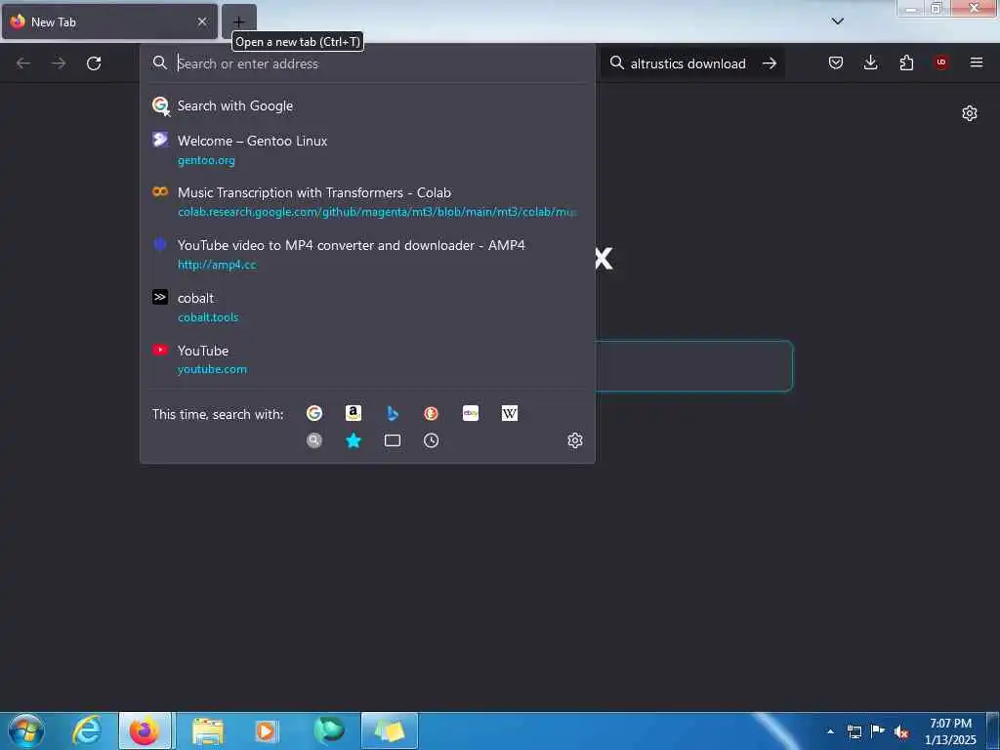This screenshot has height=750, width=1000.
Task: Search this time with Bing icon
Action: coord(393,413)
